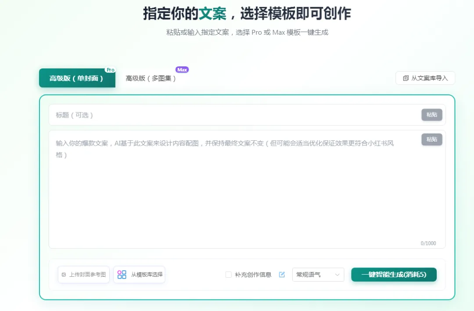
Task: Click the 补充创作信息 label text
Action: click(253, 275)
